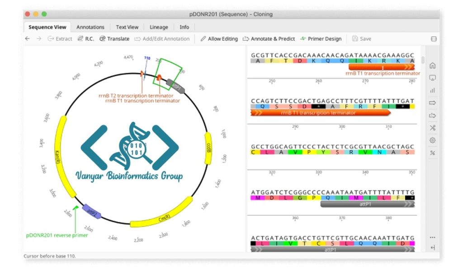
Task: Open the Annotations tab
Action: pos(90,27)
